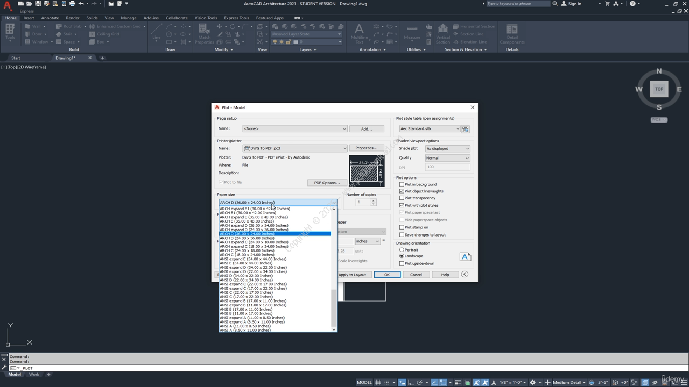Click the Redo arrow icon
This screenshot has width=689, height=387.
tap(94, 3)
